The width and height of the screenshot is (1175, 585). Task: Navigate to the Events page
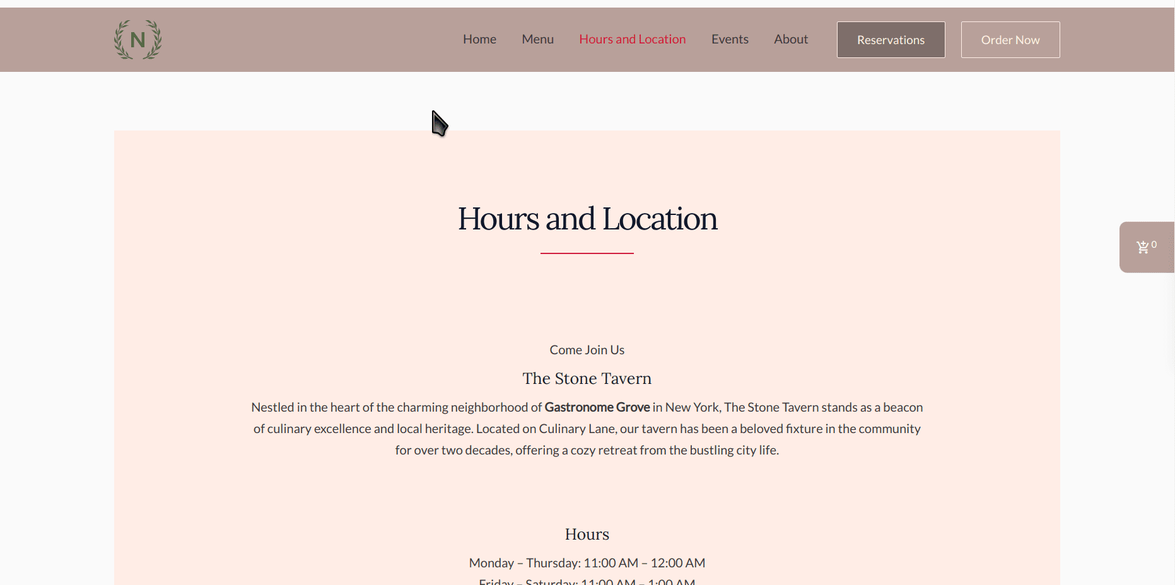point(730,39)
